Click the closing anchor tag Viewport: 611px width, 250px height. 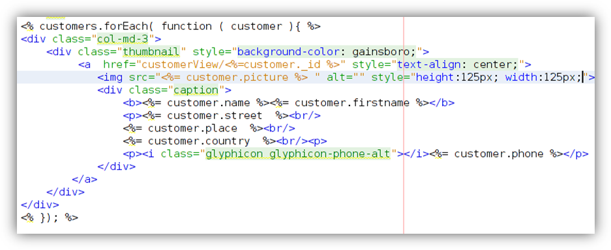pyautogui.click(x=85, y=180)
